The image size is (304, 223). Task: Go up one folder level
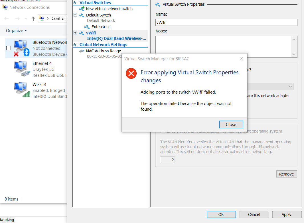33,19
